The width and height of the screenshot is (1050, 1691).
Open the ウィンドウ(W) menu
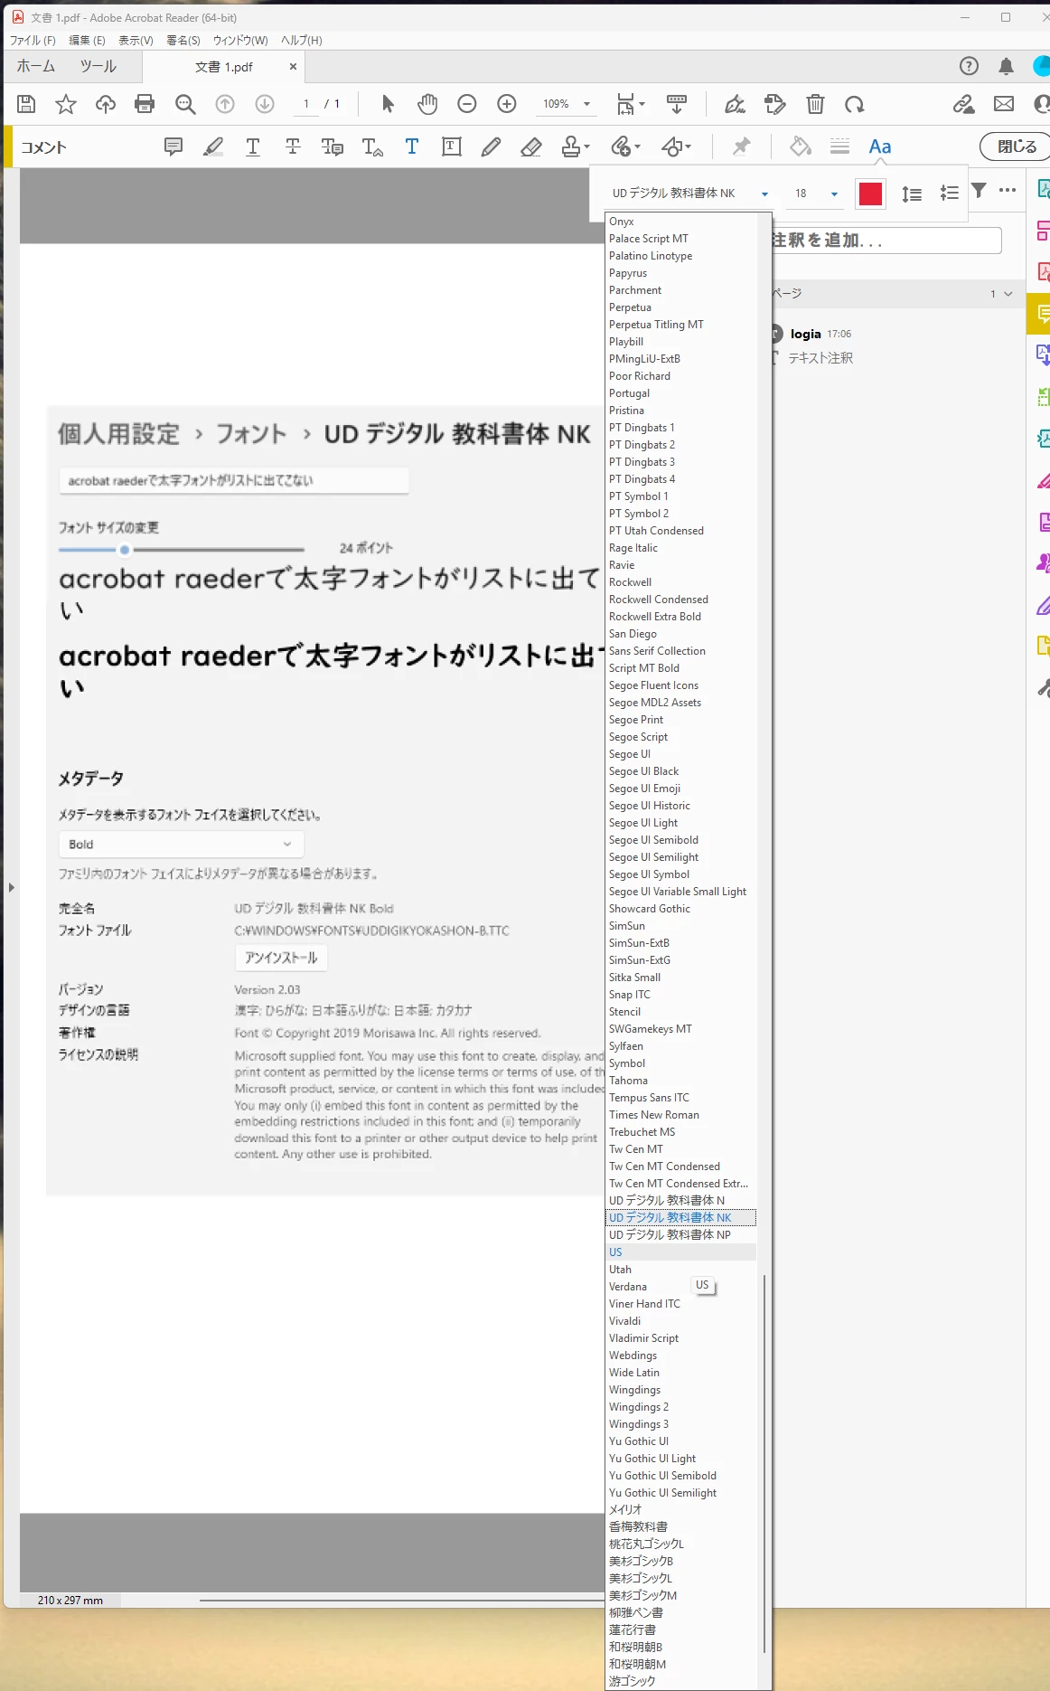tap(240, 41)
